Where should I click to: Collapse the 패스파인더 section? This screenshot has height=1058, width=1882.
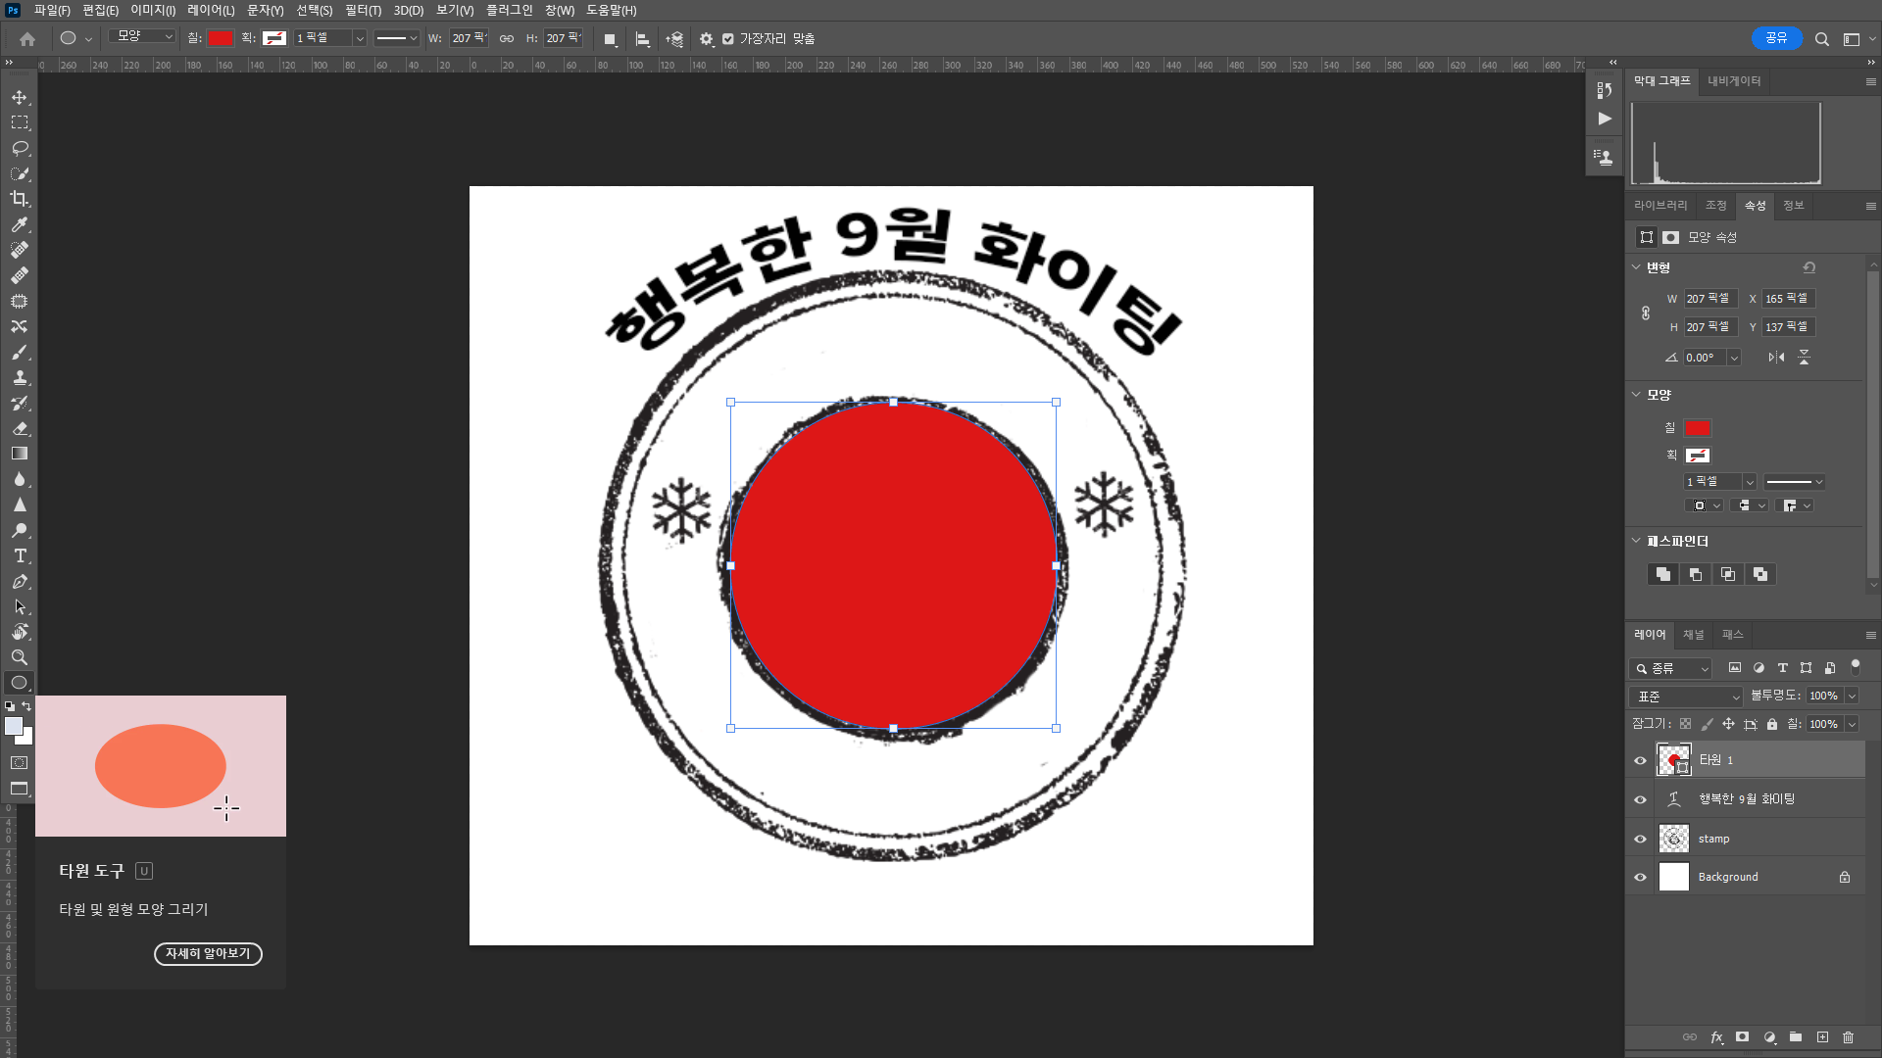coord(1636,541)
